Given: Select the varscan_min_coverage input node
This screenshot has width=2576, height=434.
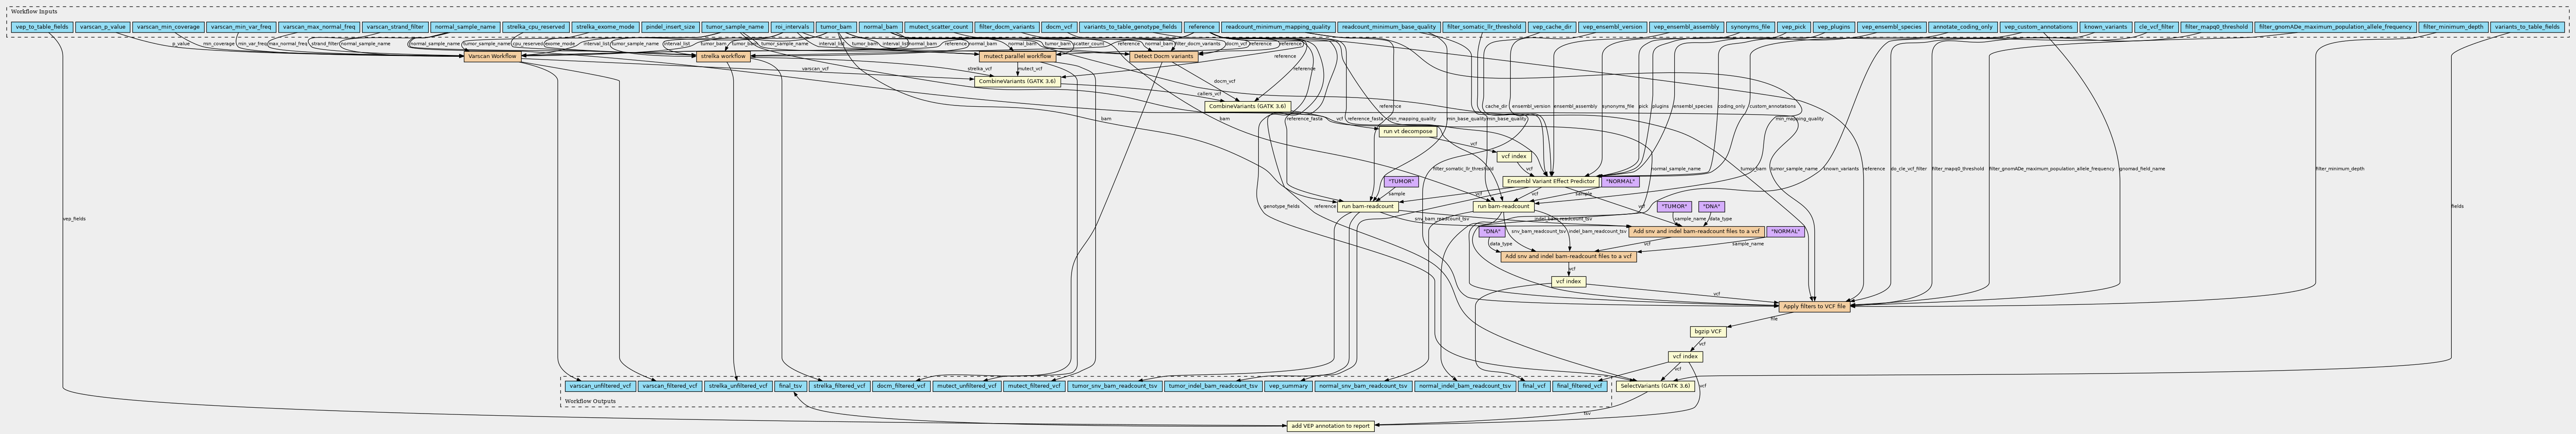Looking at the screenshot, I should pos(168,27).
